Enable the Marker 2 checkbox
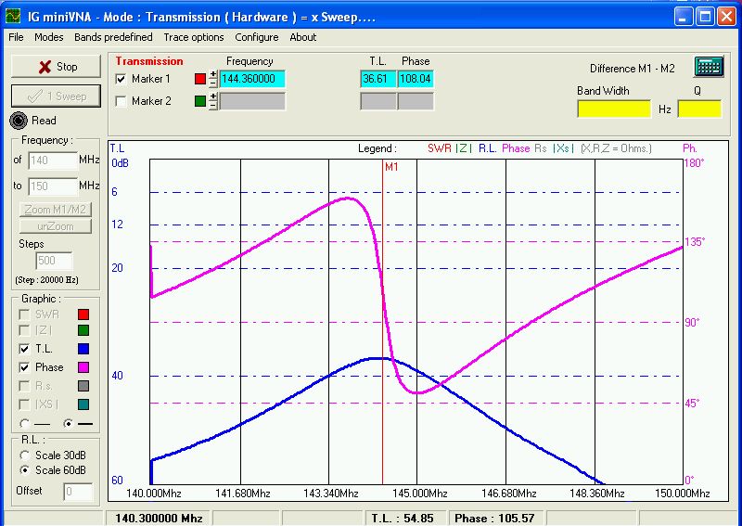 (x=121, y=101)
